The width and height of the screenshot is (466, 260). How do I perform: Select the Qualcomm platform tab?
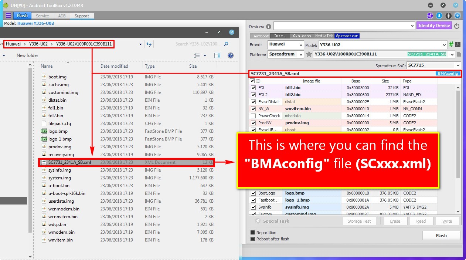302,36
